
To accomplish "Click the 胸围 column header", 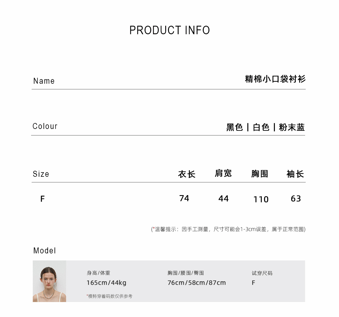I will click(260, 174).
